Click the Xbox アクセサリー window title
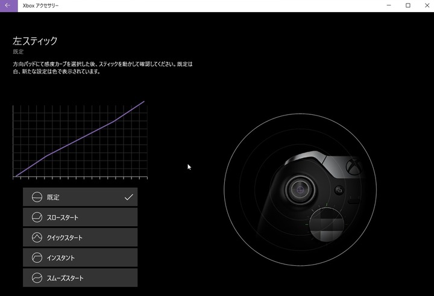 (x=41, y=5)
